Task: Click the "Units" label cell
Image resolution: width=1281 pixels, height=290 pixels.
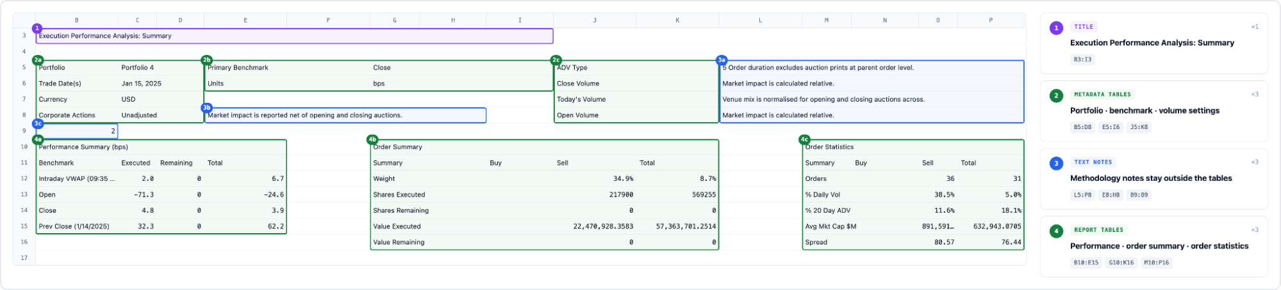Action: point(287,84)
